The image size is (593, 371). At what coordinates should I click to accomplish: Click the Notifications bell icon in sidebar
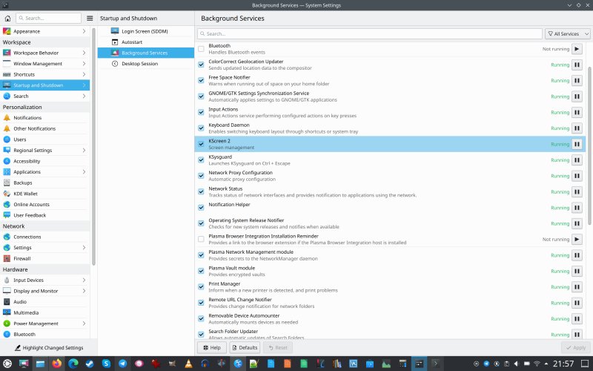[7, 118]
